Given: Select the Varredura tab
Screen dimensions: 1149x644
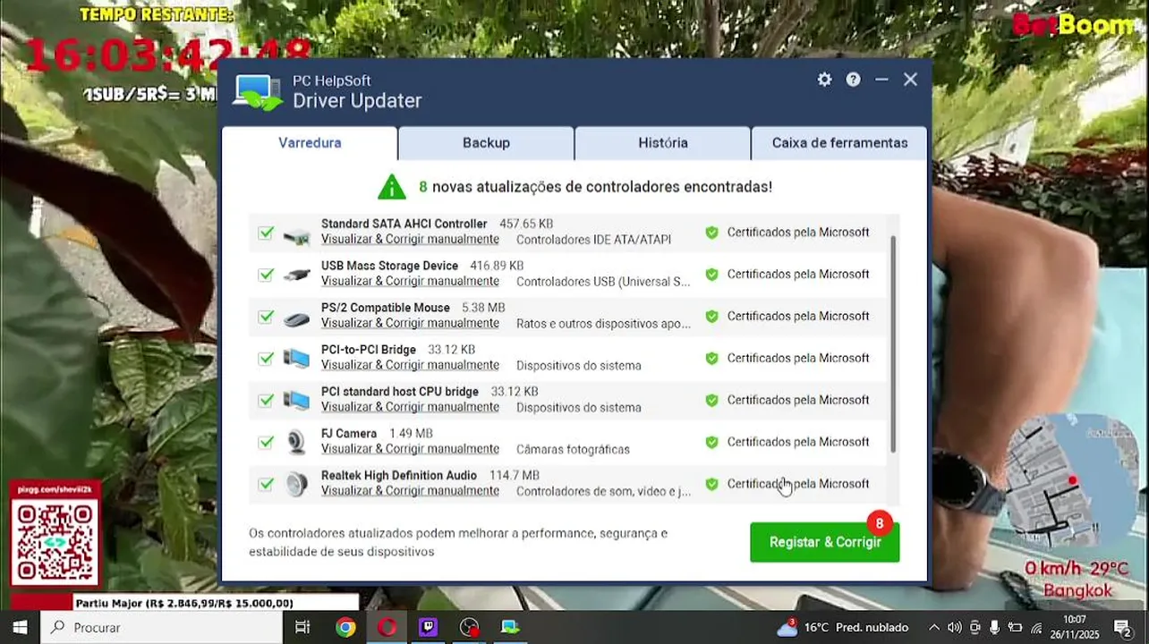Looking at the screenshot, I should (310, 143).
